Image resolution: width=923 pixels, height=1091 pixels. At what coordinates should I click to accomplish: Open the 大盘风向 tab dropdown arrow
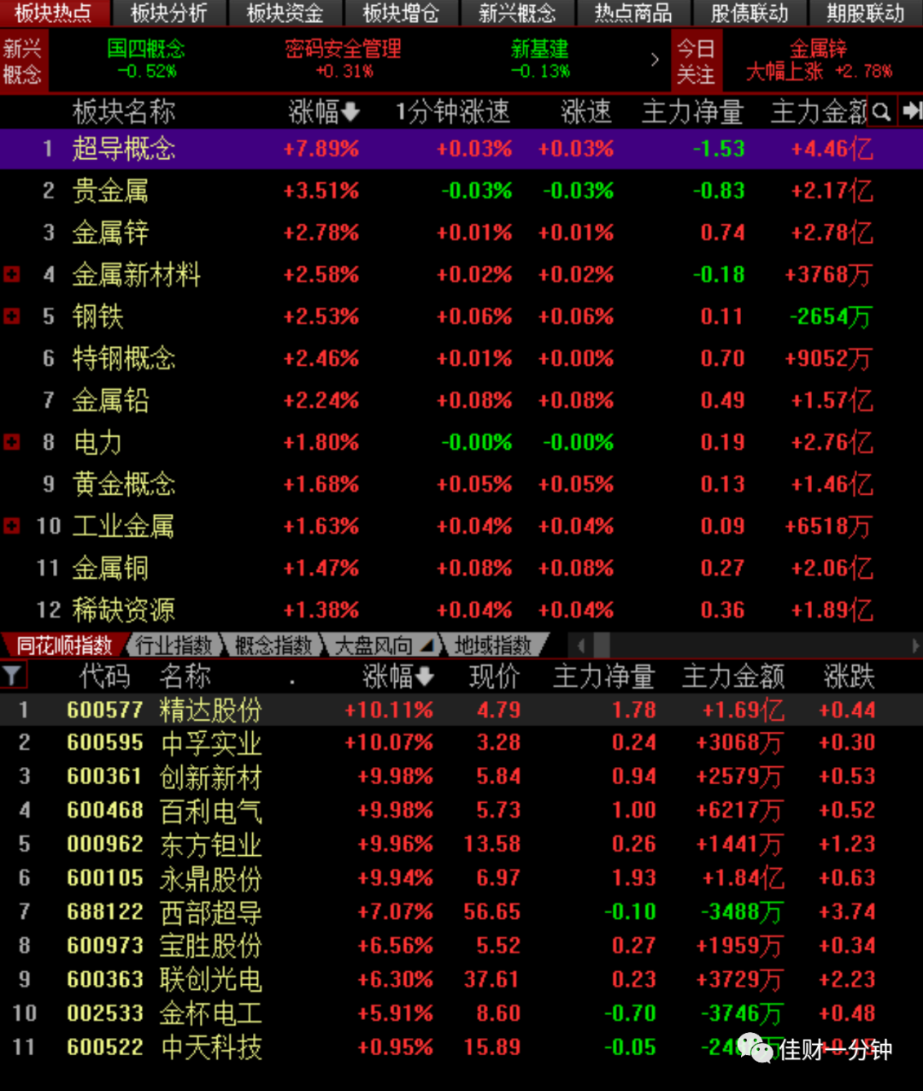click(x=426, y=646)
